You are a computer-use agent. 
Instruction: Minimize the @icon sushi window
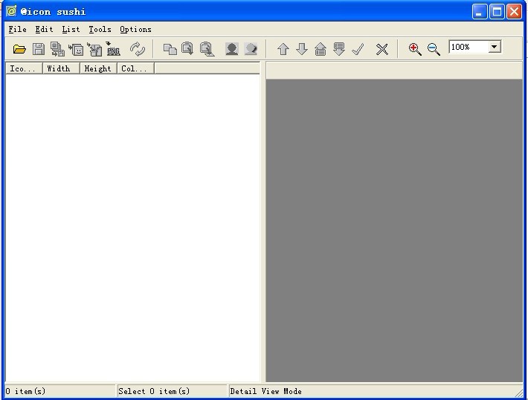tap(479, 11)
